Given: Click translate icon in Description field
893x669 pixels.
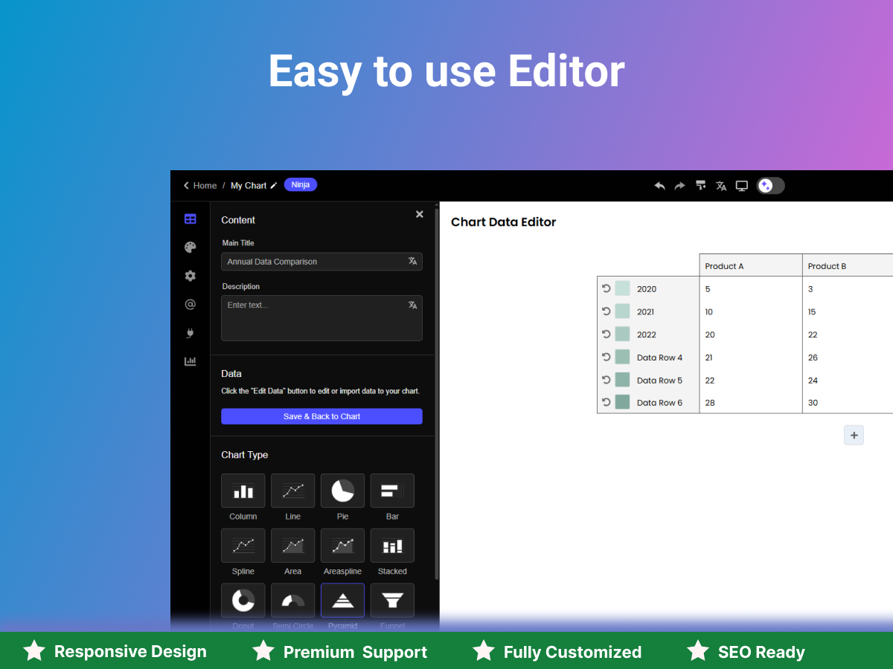Looking at the screenshot, I should [412, 305].
